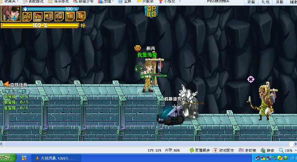
Task: Click the player avatar portrait
Action: click(11, 14)
